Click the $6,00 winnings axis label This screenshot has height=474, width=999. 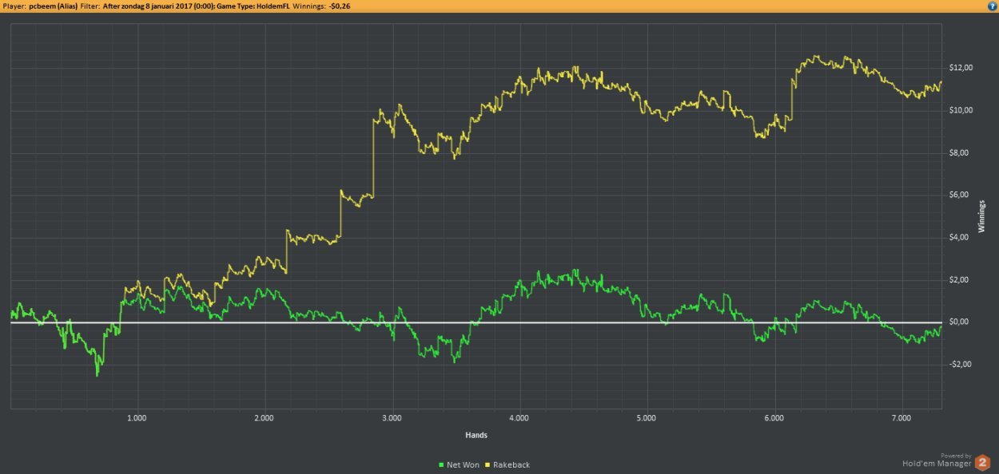pyautogui.click(x=961, y=195)
